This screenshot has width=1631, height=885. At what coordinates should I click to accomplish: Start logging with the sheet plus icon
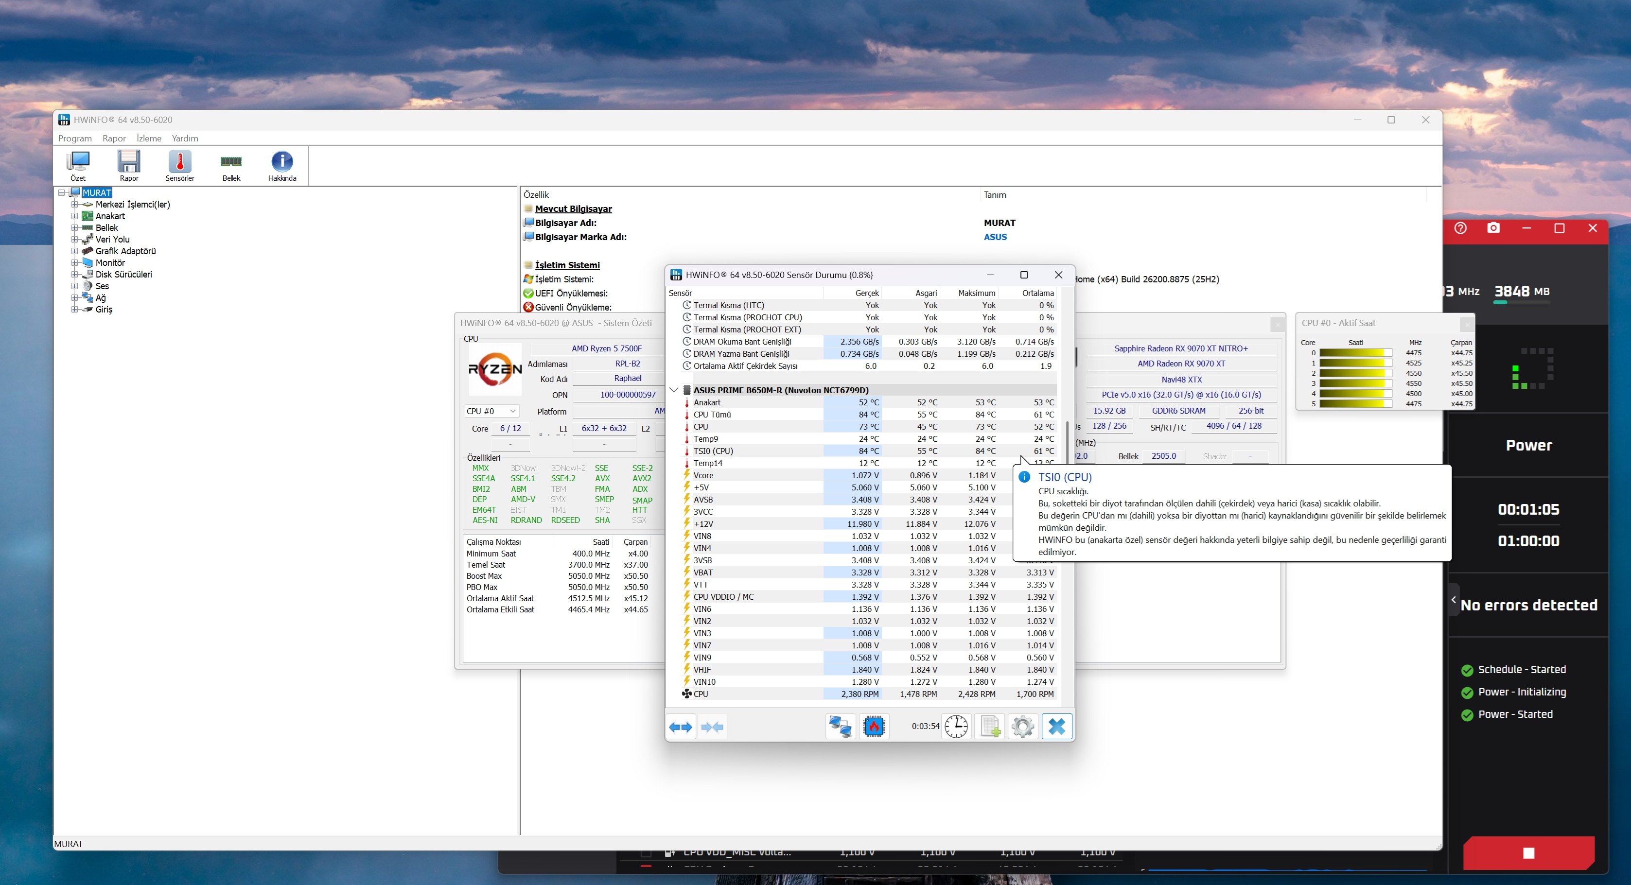[x=990, y=727]
